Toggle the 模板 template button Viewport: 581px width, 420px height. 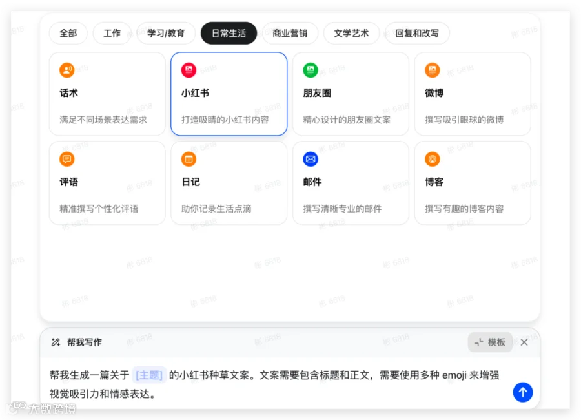[490, 342]
